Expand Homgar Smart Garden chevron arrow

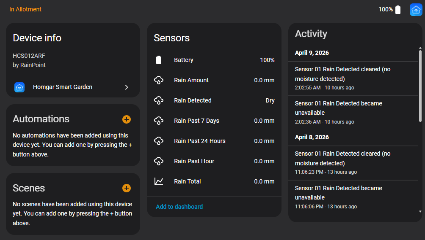coord(127,87)
